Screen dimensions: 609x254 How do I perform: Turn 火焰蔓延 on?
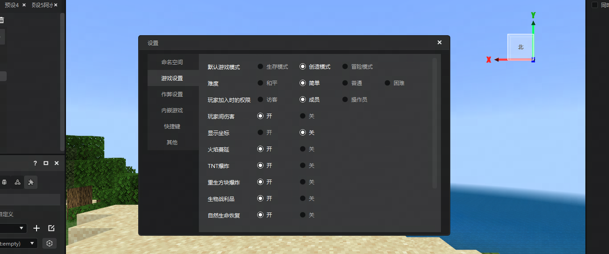(x=260, y=149)
